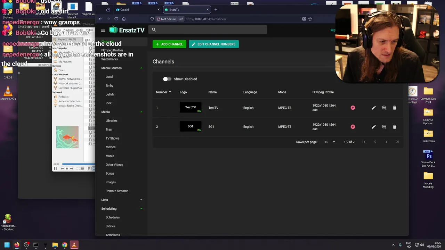Open Firefox home page
Image resolution: width=445 pixels, height=250 pixels.
(x=124, y=19)
